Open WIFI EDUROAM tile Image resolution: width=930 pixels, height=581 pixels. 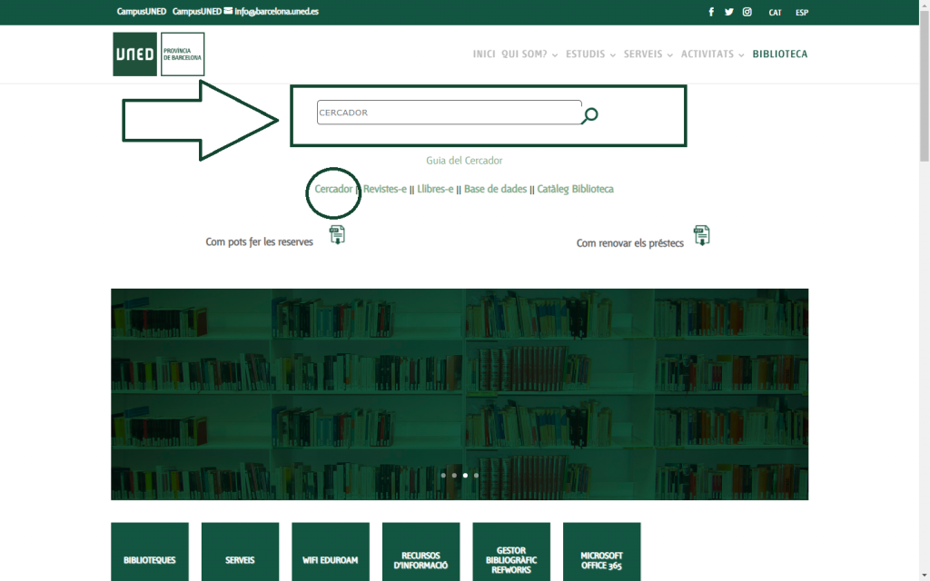(331, 552)
